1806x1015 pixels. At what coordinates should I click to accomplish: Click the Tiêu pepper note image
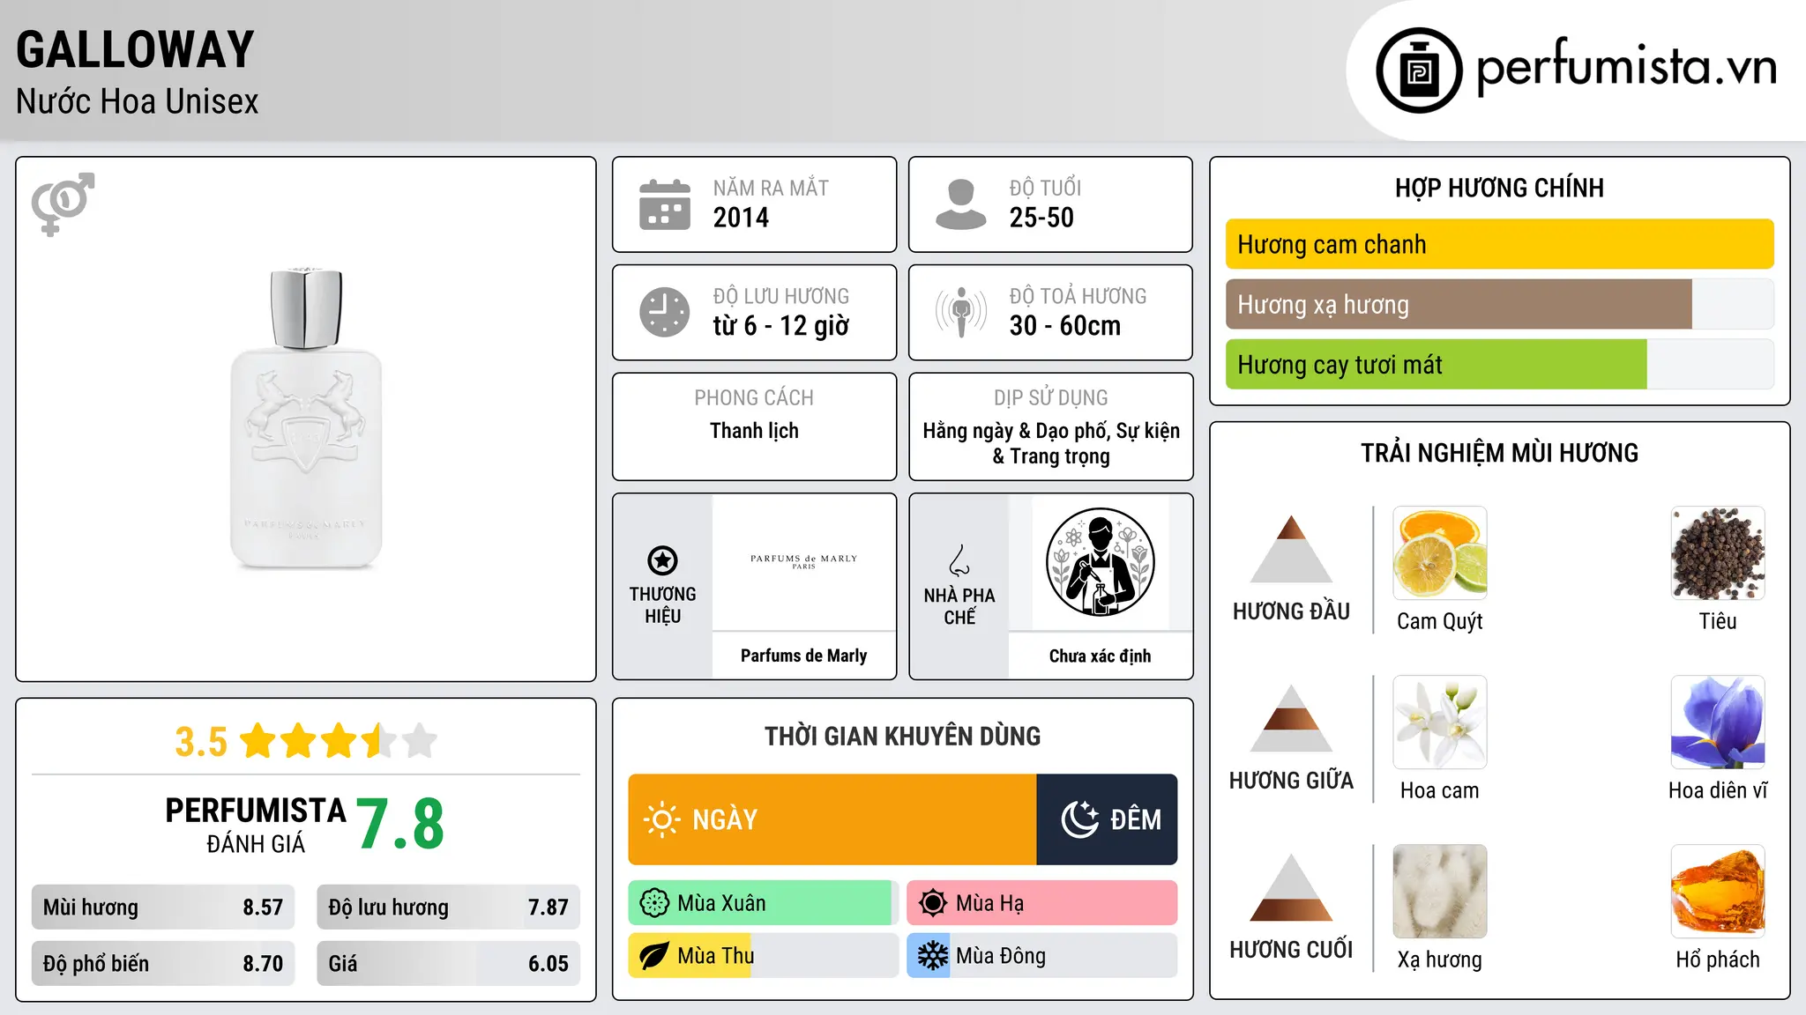1718,553
